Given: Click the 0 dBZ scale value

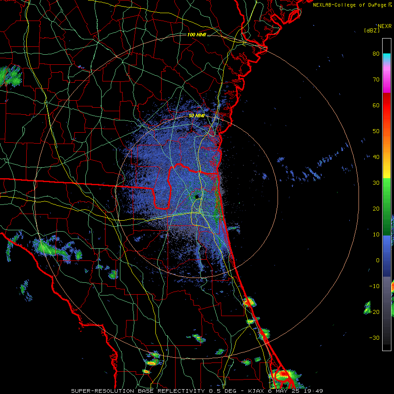Looking at the screenshot, I should tap(378, 260).
